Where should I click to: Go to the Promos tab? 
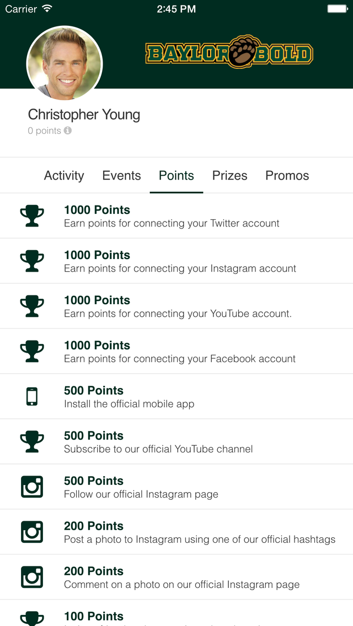(287, 176)
